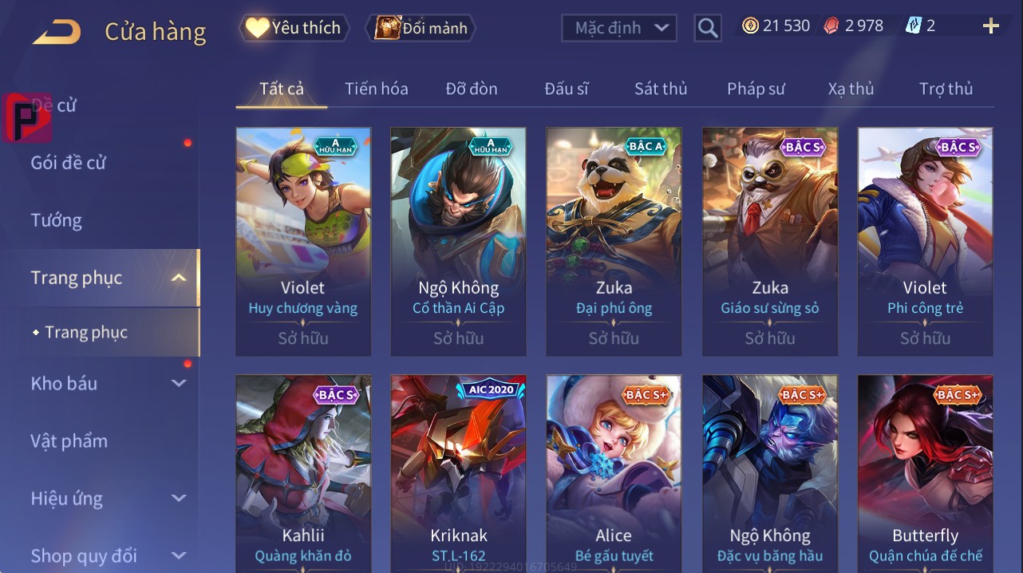Expand the Hiệu ứng sidebar section
Image resolution: width=1023 pixels, height=573 pixels.
pos(179,498)
